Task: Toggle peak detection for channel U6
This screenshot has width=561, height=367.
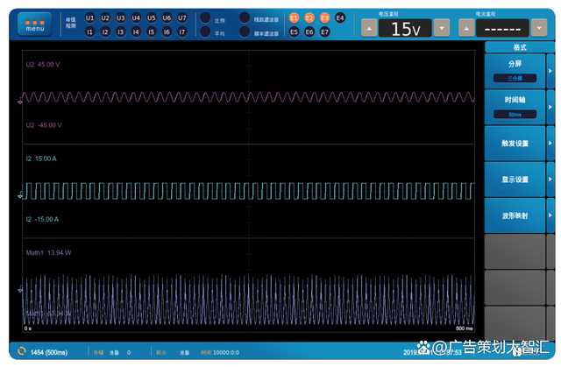Action: [x=167, y=18]
